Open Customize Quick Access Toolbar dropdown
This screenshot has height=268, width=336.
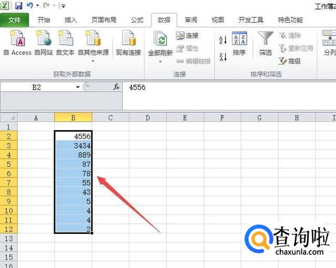64,6
